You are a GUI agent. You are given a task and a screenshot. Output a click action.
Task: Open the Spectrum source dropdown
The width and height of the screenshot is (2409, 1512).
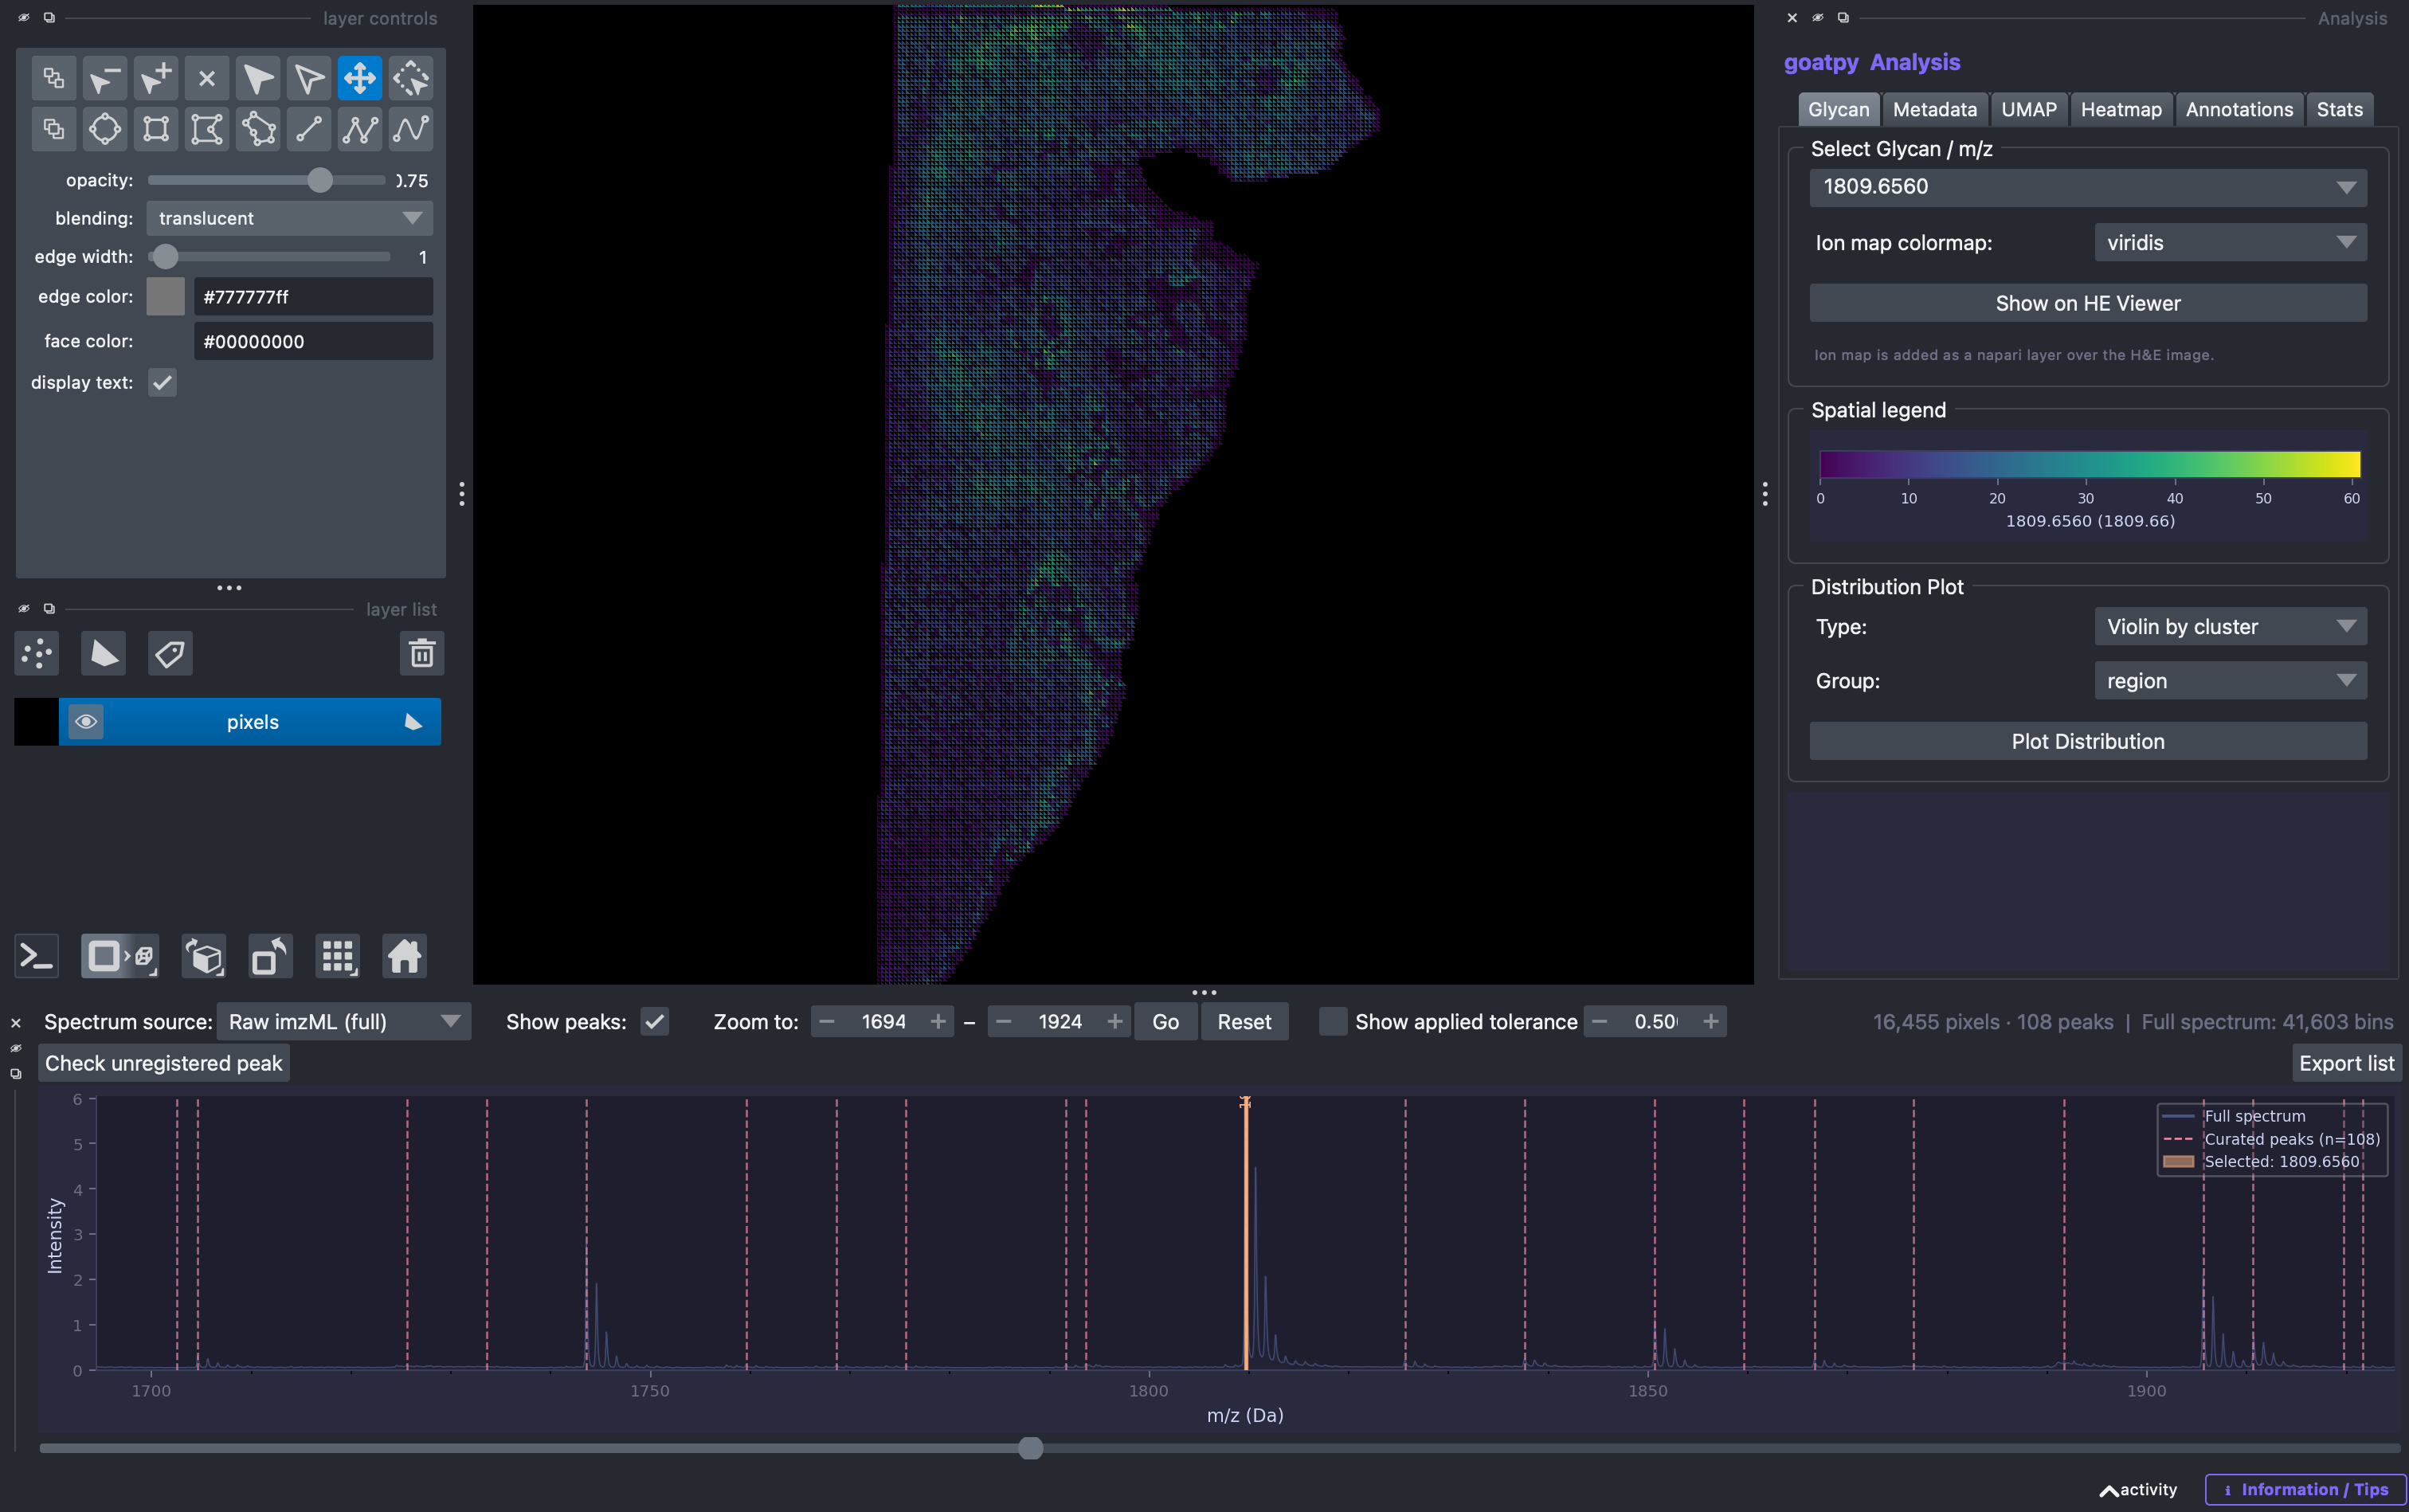pyautogui.click(x=343, y=1022)
